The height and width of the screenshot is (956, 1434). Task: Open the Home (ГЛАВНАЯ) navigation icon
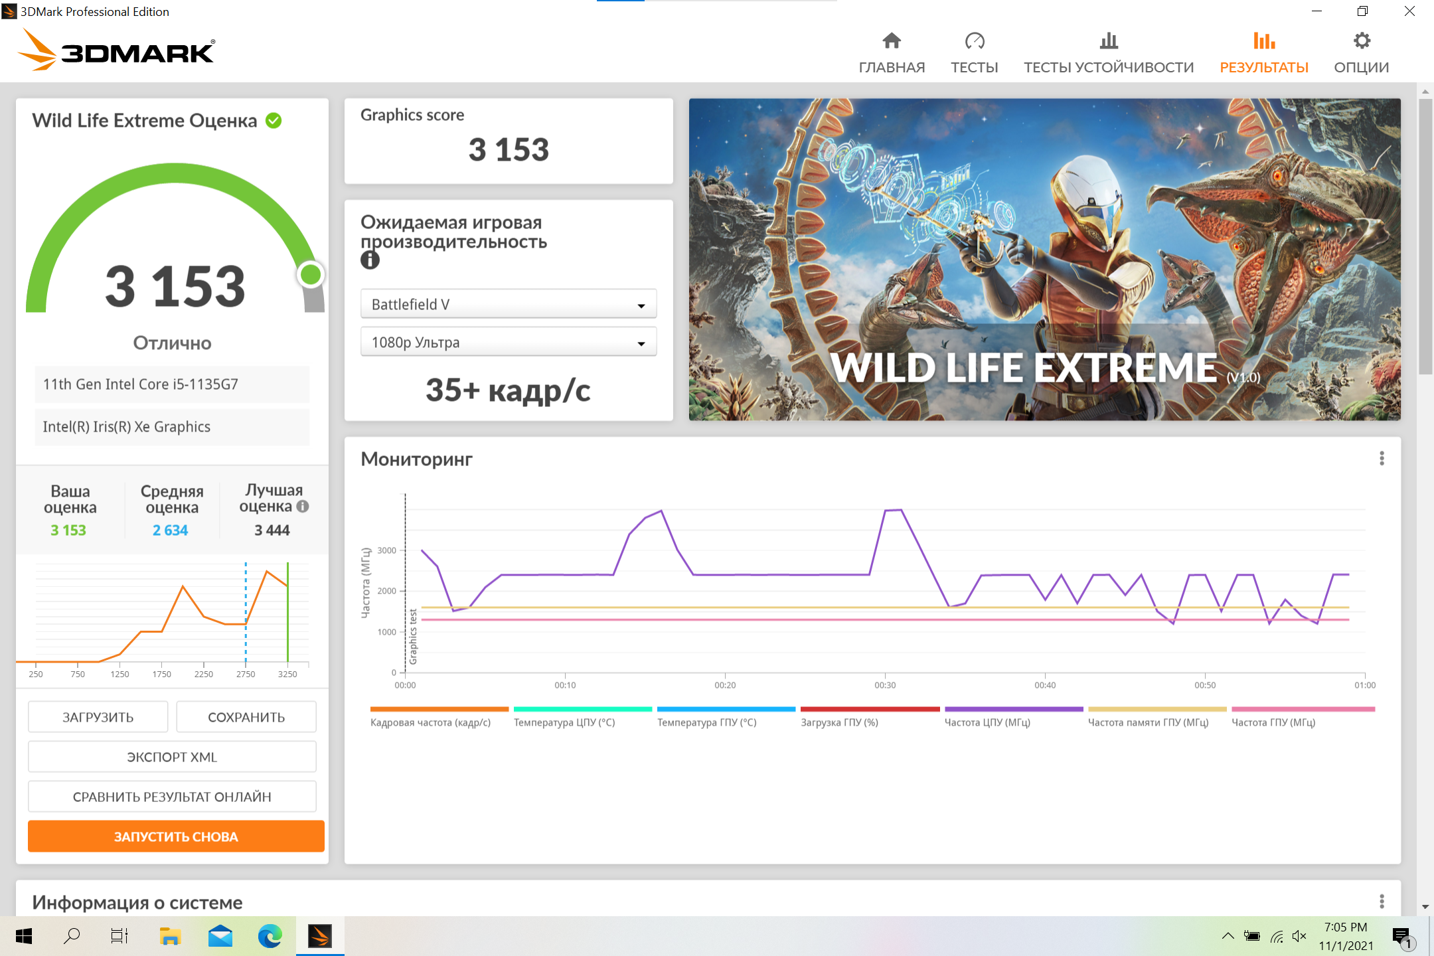pos(891,42)
